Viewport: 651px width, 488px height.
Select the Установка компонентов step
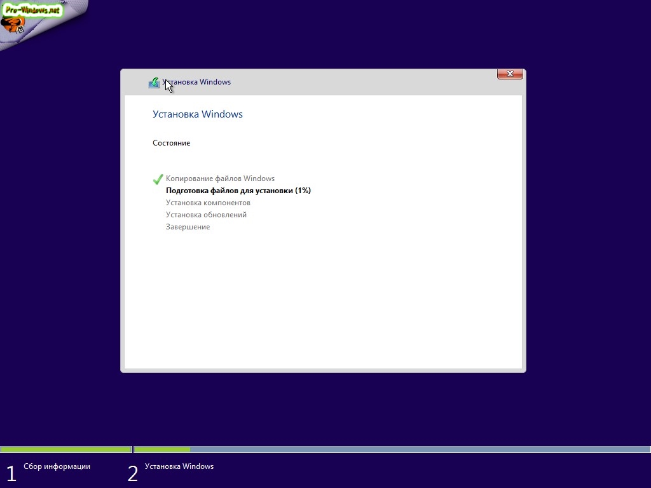(208, 203)
